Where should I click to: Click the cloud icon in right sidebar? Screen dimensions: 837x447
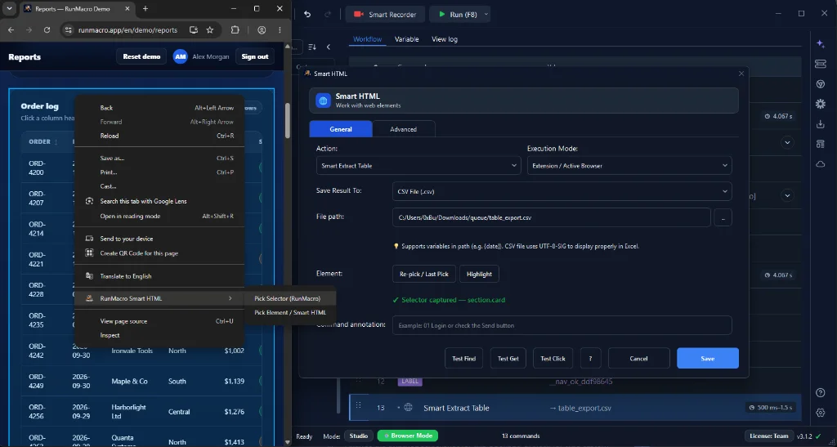coord(821,164)
